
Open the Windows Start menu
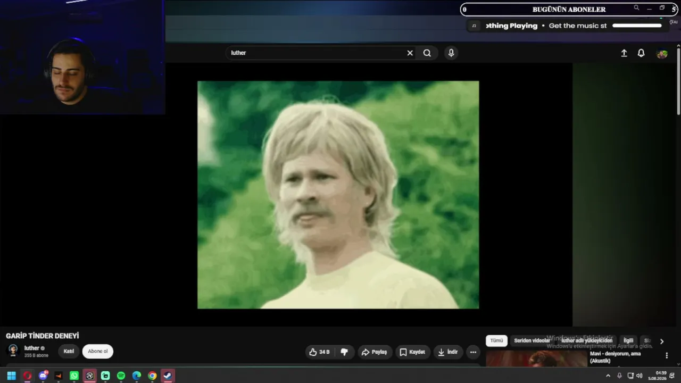[11, 376]
